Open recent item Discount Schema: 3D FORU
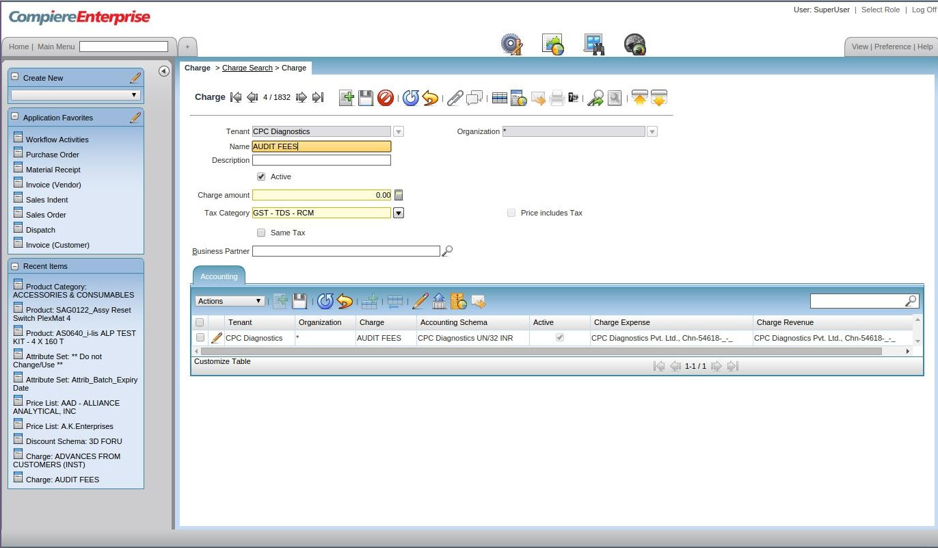938x548 pixels. pyautogui.click(x=74, y=441)
